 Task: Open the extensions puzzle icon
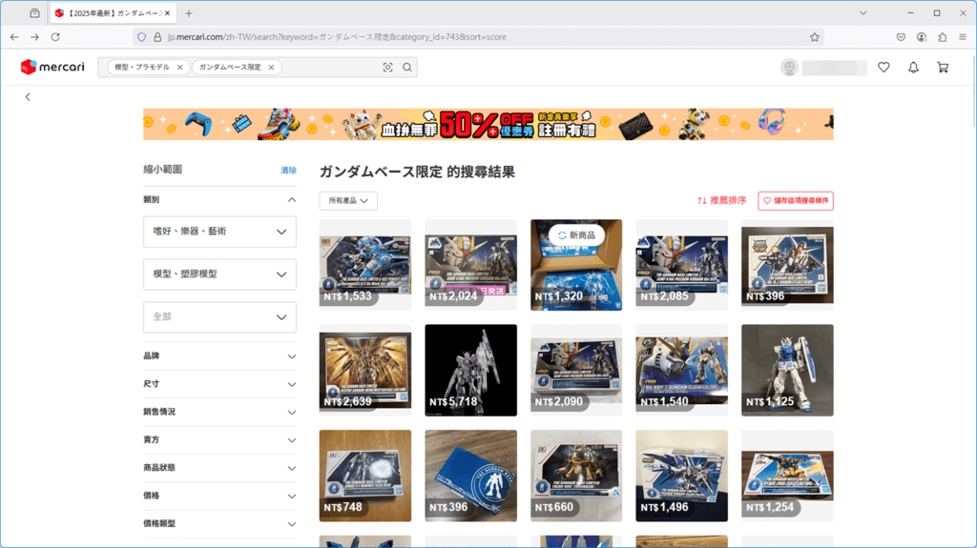coord(942,37)
